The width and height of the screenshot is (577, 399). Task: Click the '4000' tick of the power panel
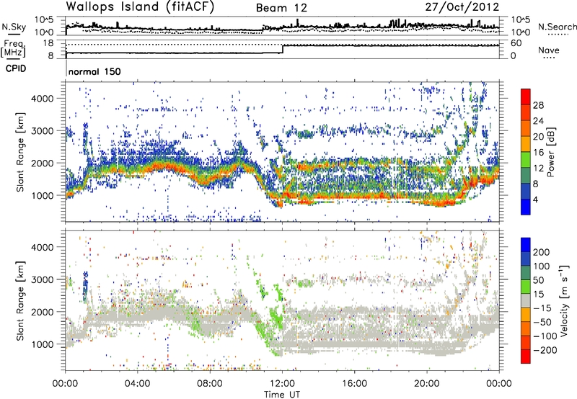tap(43, 99)
